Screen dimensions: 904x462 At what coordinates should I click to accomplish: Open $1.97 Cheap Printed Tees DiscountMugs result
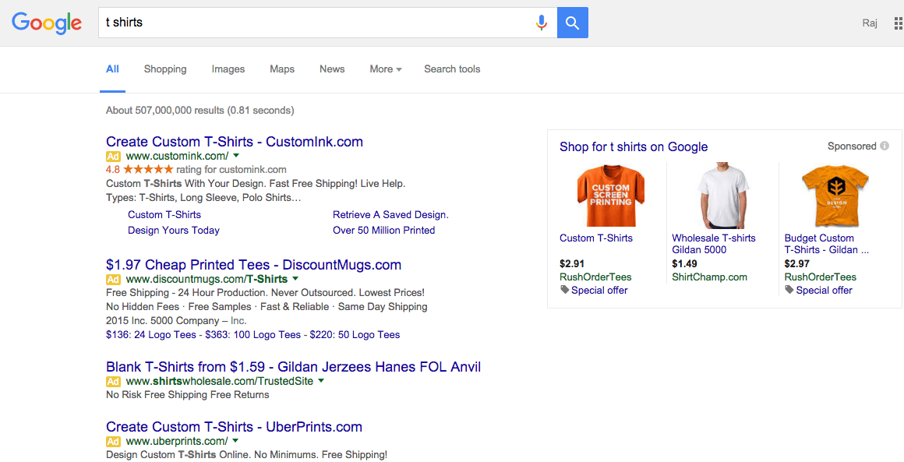pos(254,265)
